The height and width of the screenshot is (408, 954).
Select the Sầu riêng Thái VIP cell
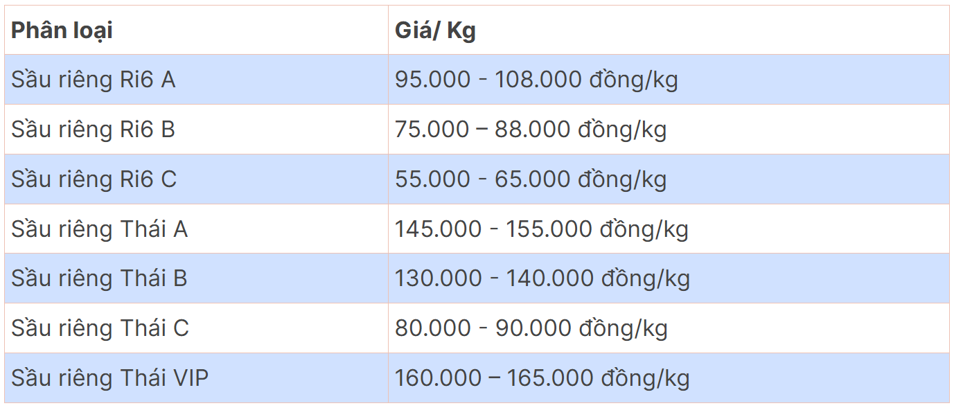pos(109,378)
